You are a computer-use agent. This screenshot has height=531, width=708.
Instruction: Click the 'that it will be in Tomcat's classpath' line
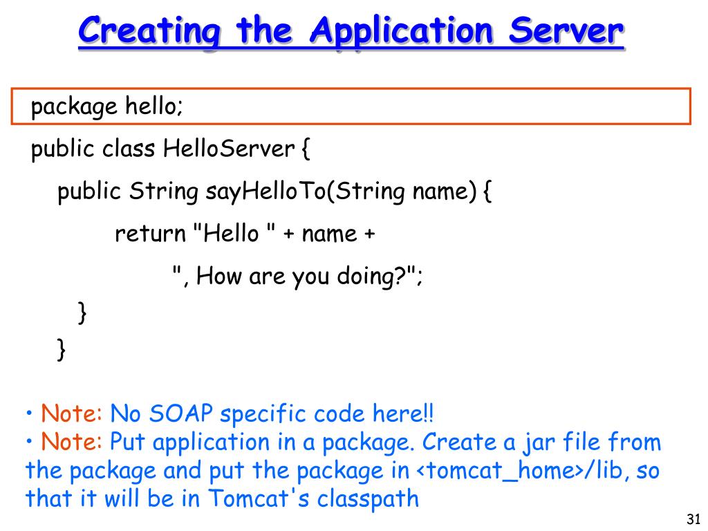222,499
